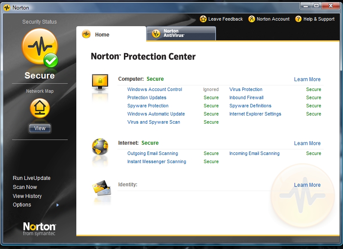
Task: Open View History in the sidebar
Action: tap(27, 196)
